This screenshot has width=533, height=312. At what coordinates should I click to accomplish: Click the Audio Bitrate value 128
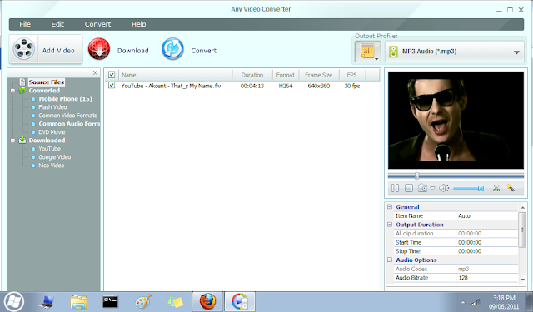[486, 278]
